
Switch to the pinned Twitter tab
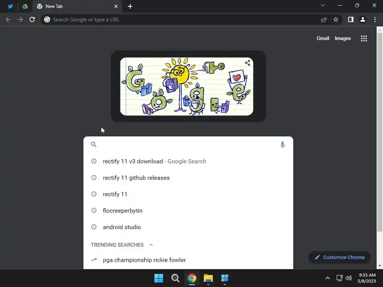(10, 6)
